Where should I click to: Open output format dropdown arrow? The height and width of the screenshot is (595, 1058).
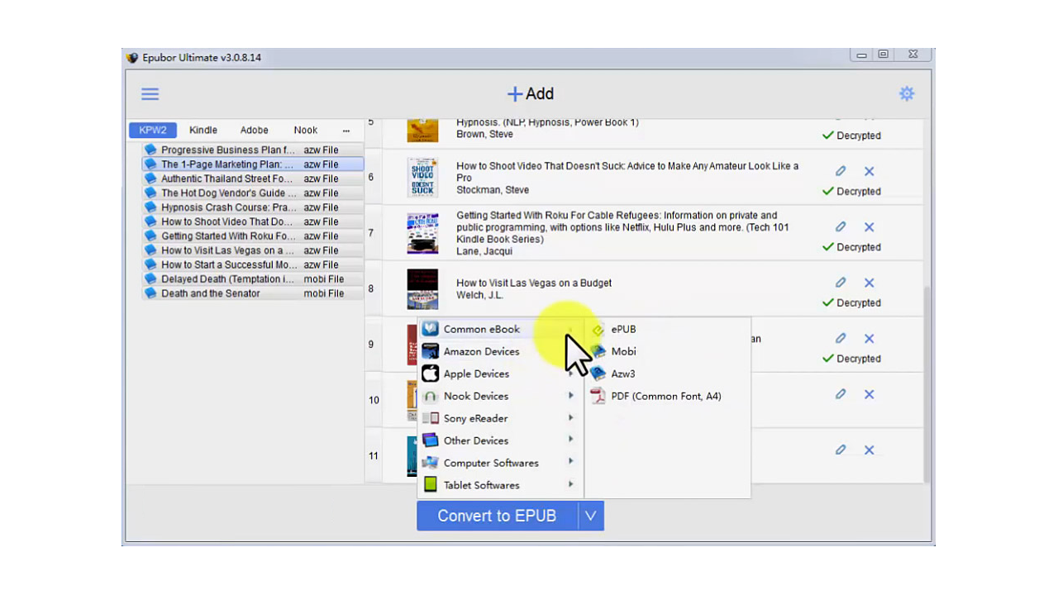[591, 516]
